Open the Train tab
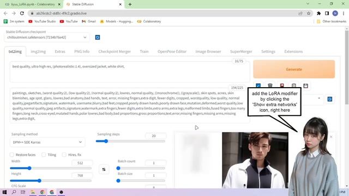This screenshot has width=349, height=196. 144,51
